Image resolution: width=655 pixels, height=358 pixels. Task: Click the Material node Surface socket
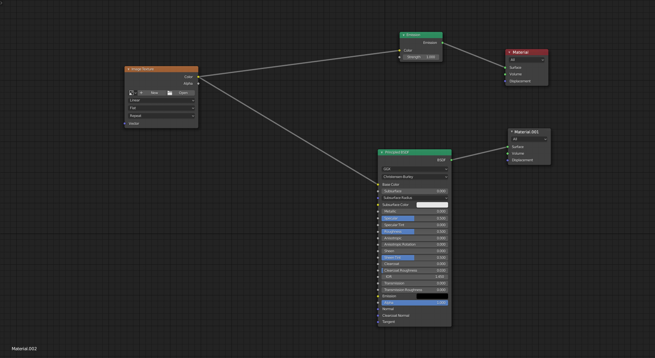click(505, 68)
